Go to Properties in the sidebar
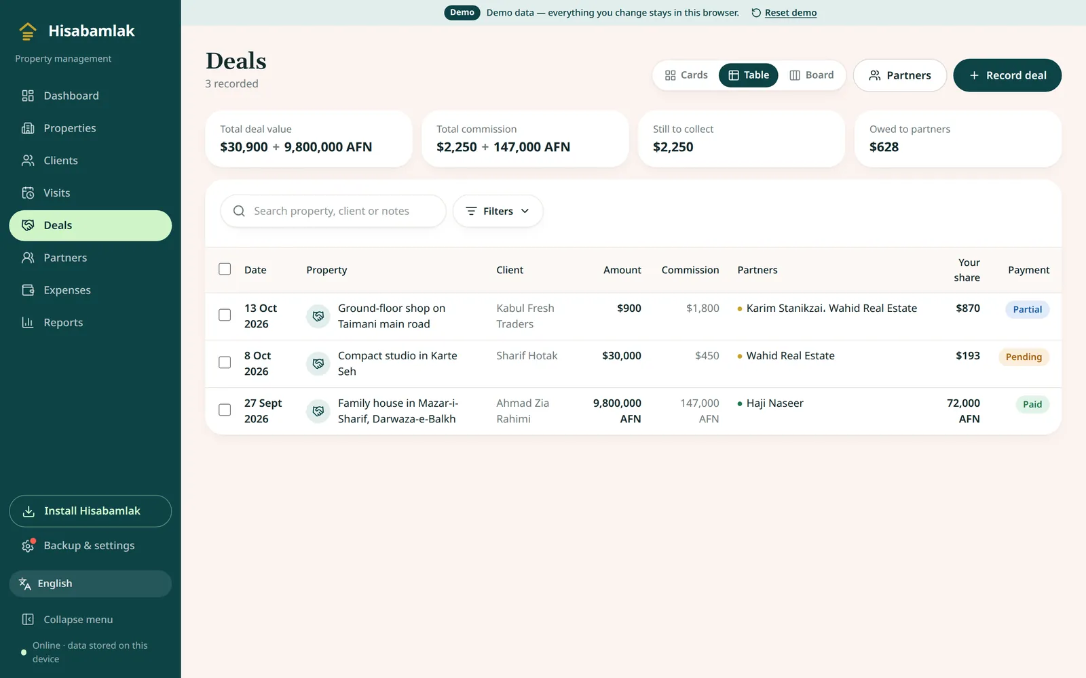The width and height of the screenshot is (1086, 678). click(90, 128)
